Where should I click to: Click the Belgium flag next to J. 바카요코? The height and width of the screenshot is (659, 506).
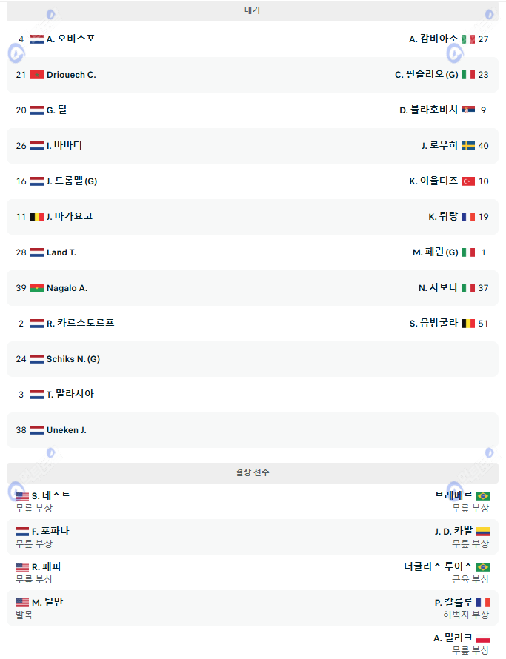37,217
